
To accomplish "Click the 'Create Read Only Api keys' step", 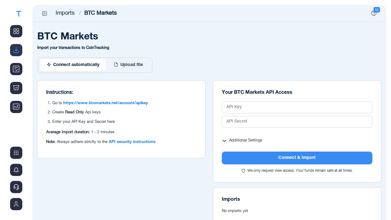I will [76, 112].
